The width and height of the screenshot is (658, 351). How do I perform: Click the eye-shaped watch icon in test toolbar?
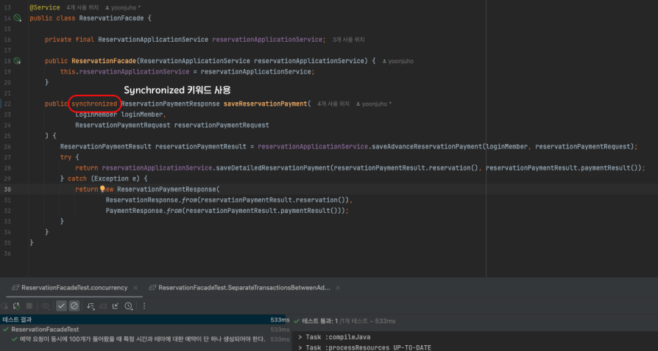(46, 306)
